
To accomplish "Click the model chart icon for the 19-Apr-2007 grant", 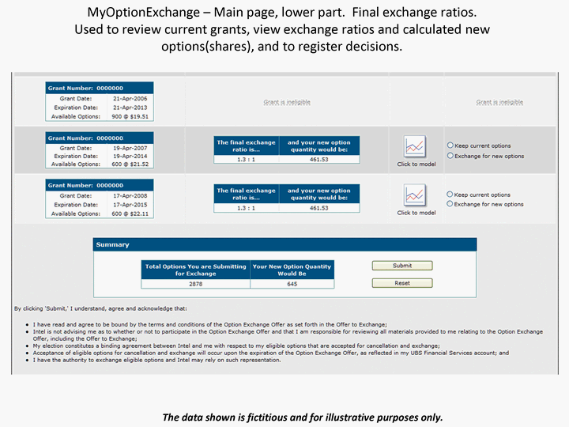I will coord(416,147).
